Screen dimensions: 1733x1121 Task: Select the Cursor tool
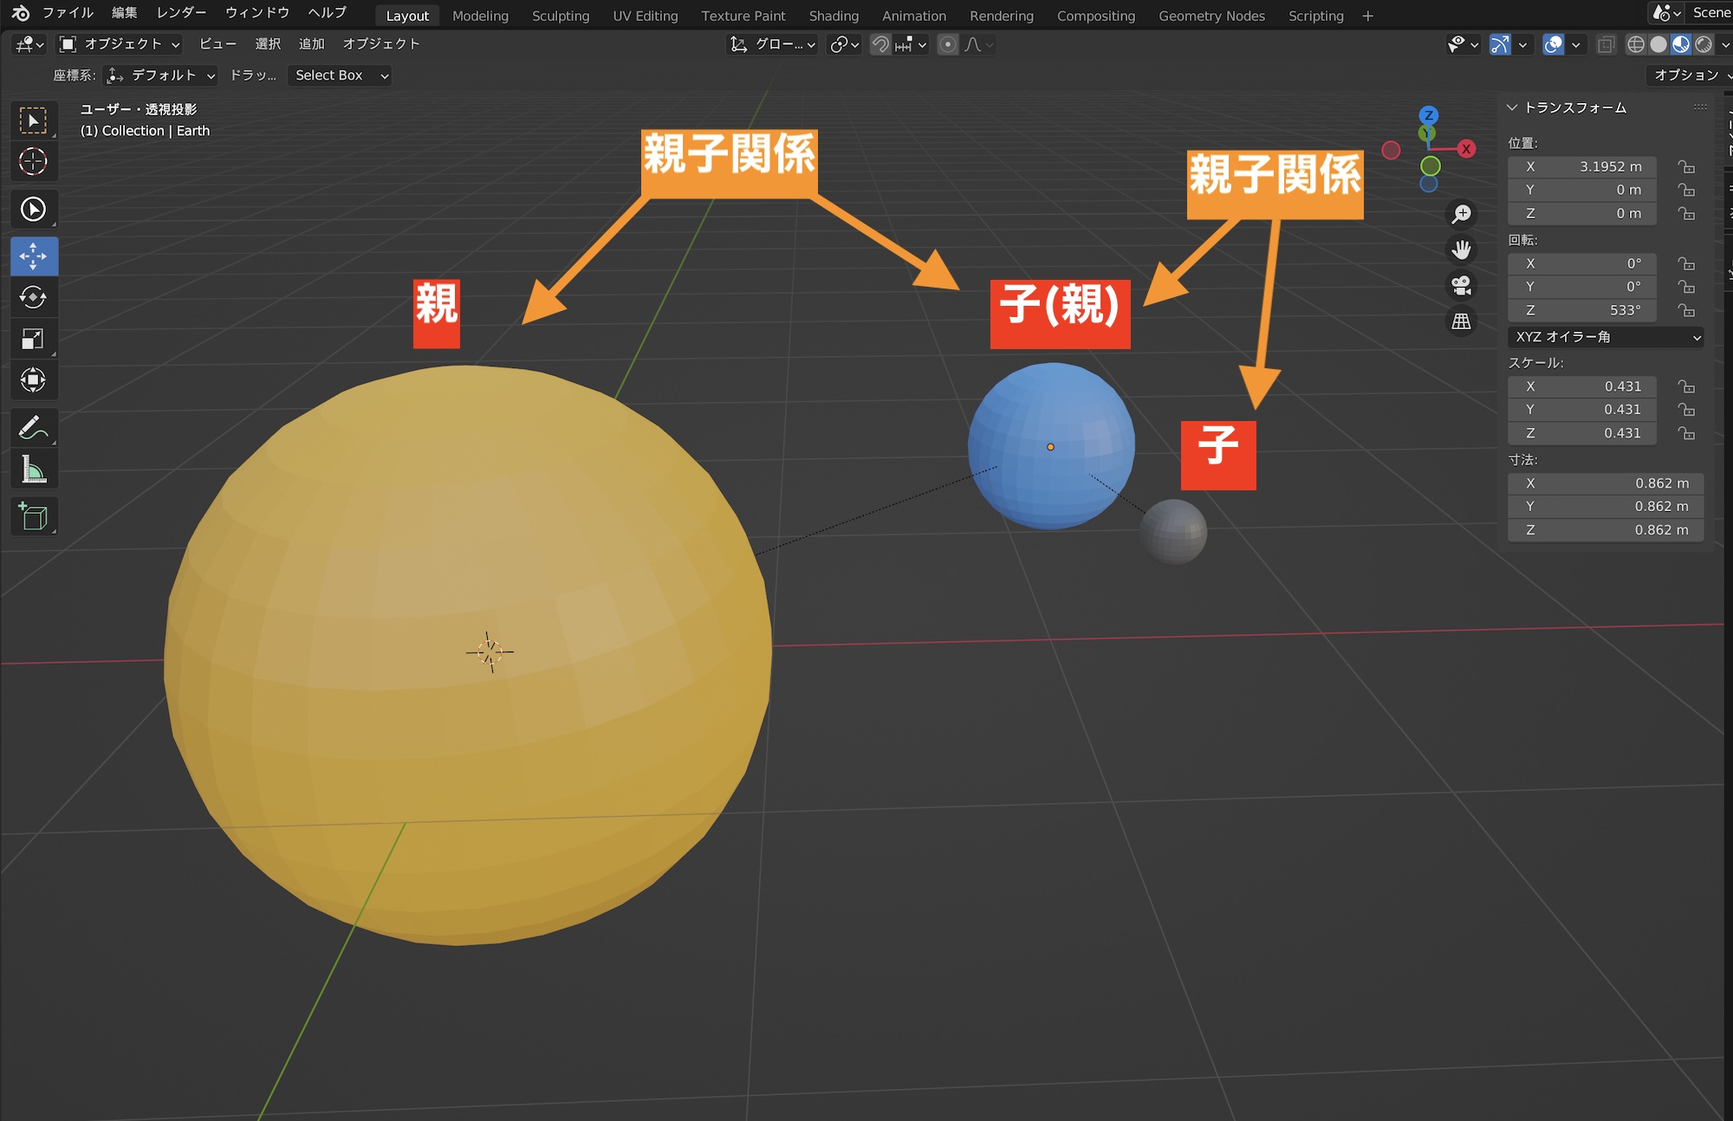coord(34,162)
